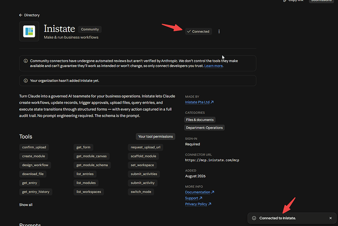338x226 pixels.
Task: Select the request_upload_url tool
Action: 145,147
